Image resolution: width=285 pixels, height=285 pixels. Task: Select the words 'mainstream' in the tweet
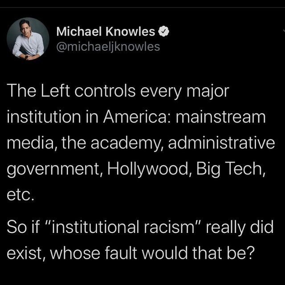pos(221,117)
